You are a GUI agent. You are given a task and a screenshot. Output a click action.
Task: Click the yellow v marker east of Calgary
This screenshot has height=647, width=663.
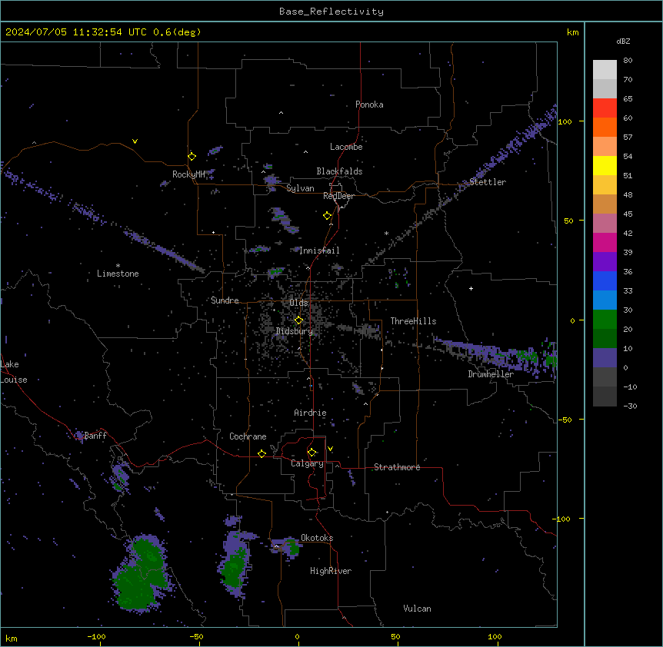point(330,449)
